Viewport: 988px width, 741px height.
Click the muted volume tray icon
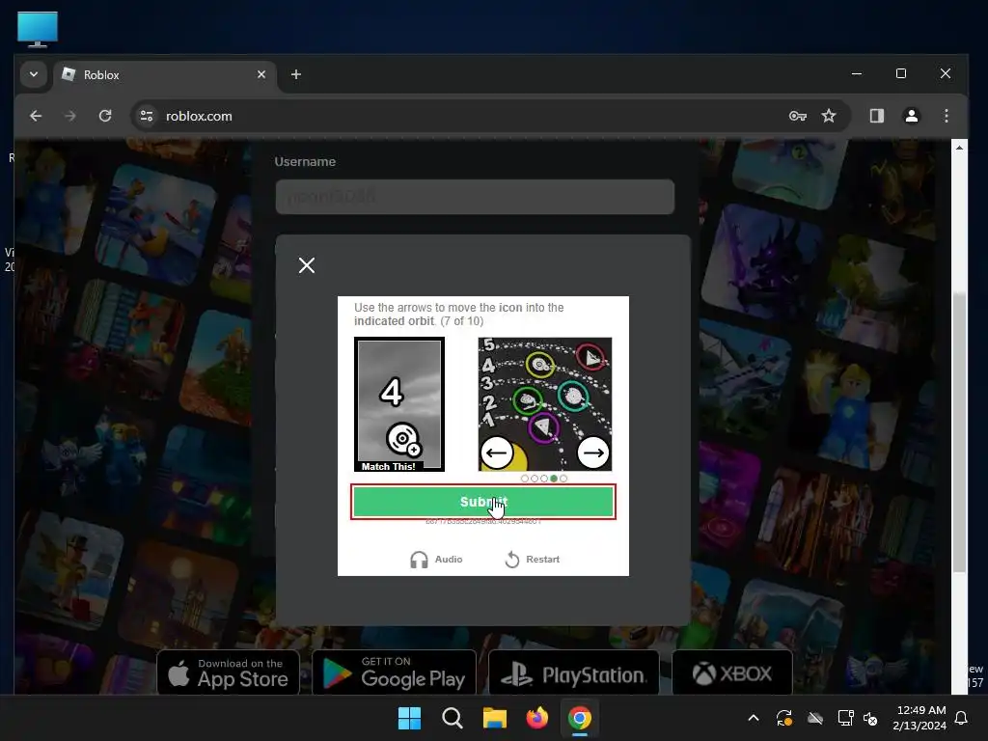(870, 718)
